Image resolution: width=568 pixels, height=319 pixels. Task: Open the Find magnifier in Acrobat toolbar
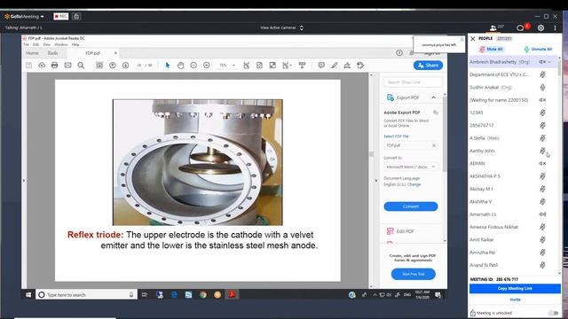[x=81, y=66]
